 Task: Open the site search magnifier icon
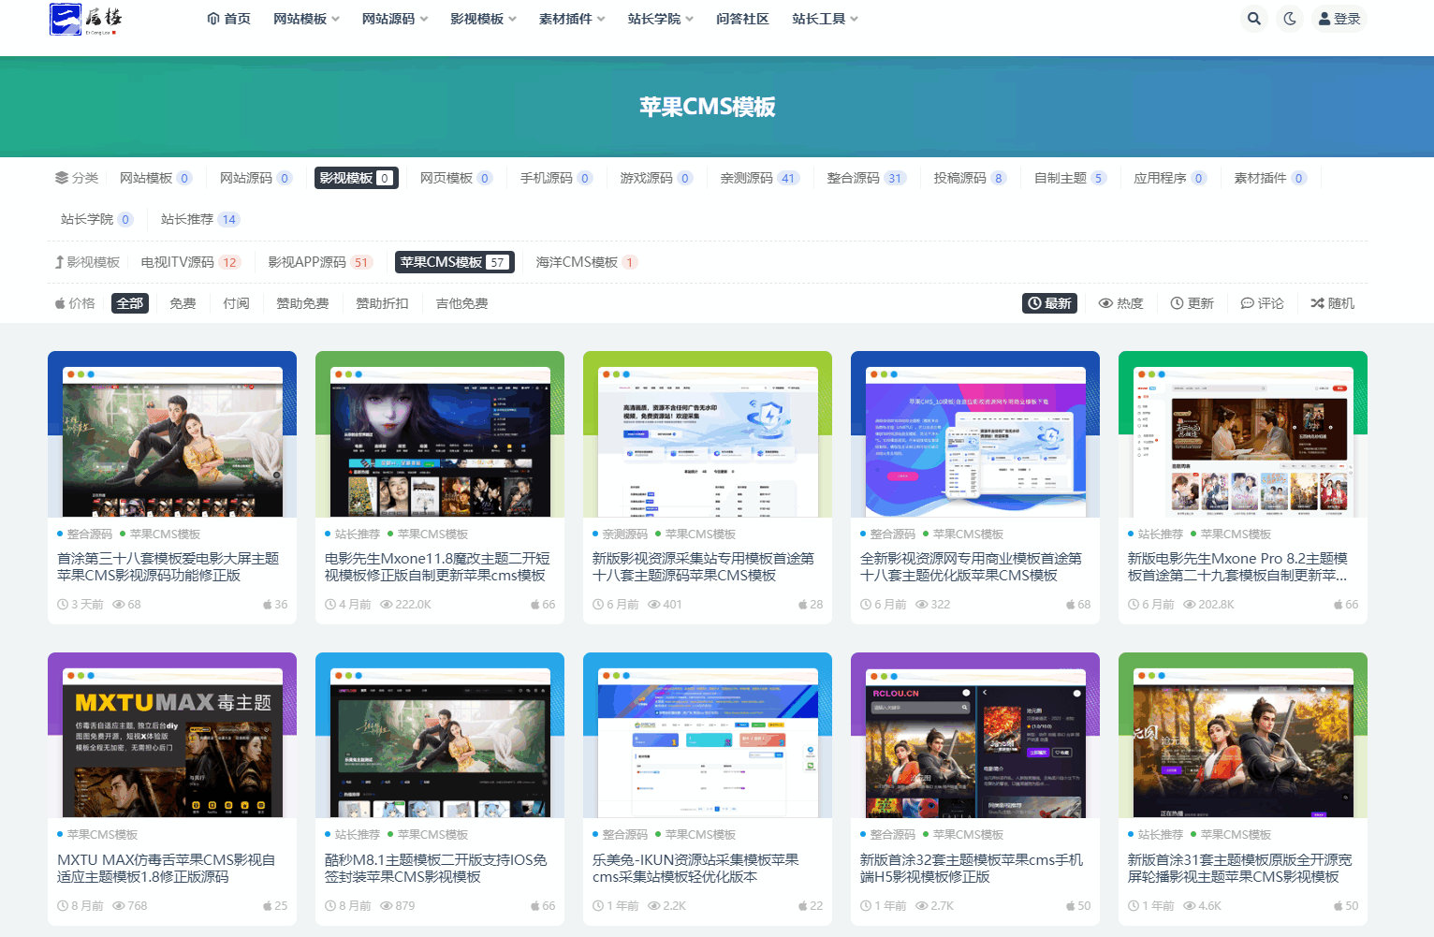(1254, 18)
